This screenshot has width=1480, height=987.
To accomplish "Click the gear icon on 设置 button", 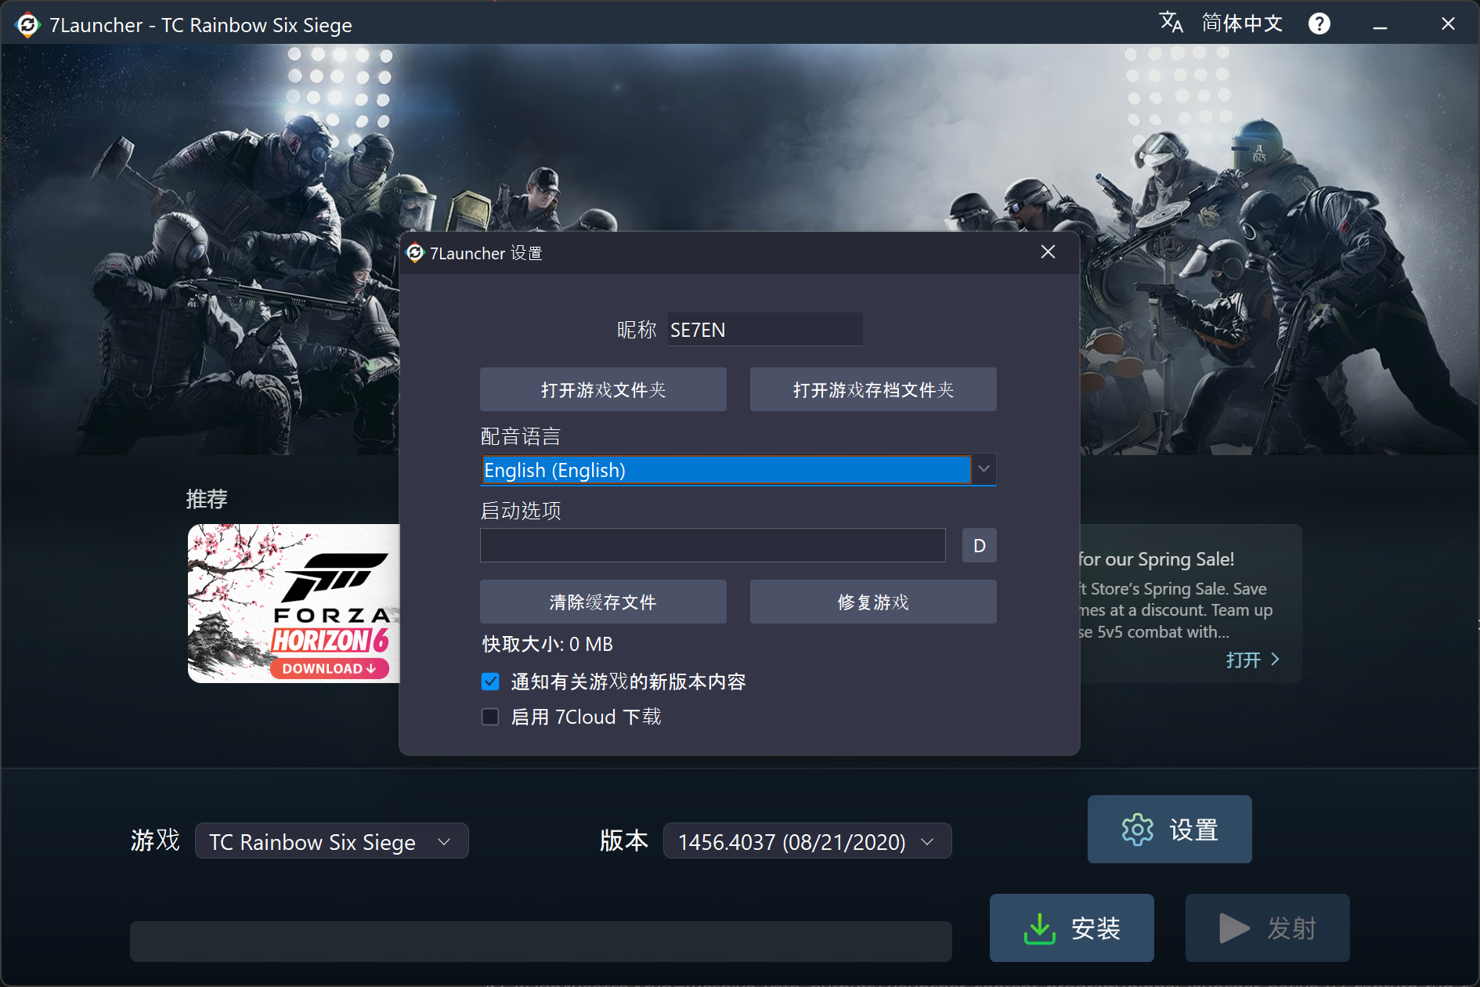I will [x=1137, y=830].
